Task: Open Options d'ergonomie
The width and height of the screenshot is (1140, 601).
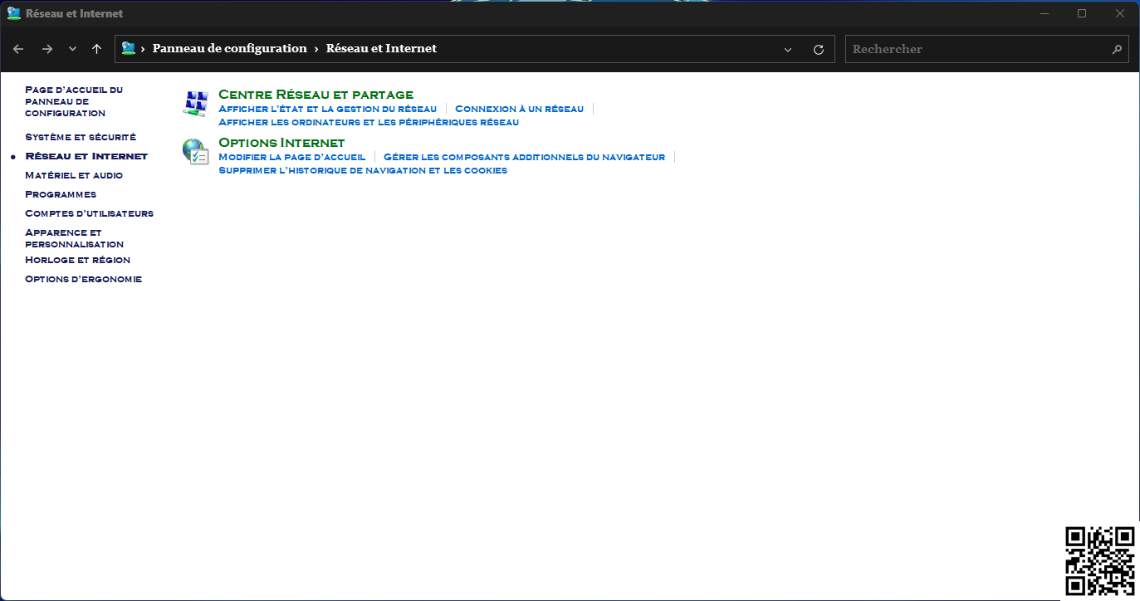Action: [x=84, y=279]
